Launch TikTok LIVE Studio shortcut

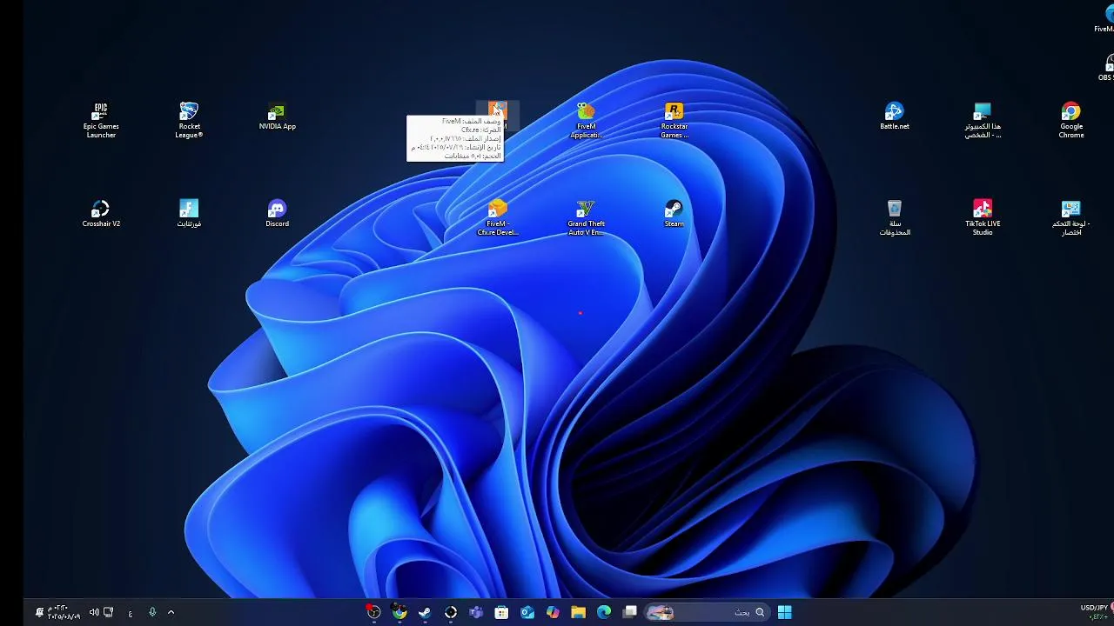tap(983, 217)
